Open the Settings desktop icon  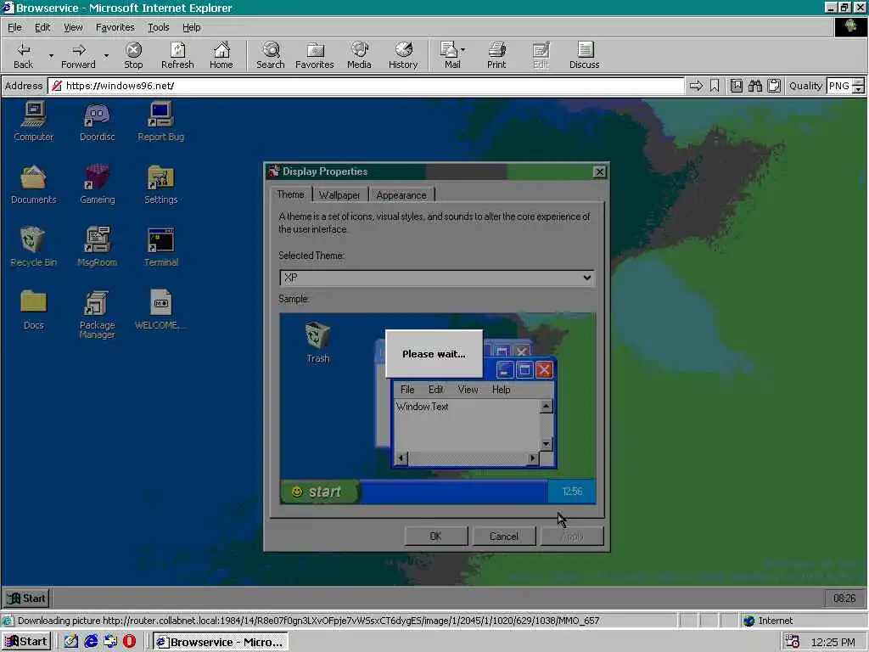click(160, 184)
